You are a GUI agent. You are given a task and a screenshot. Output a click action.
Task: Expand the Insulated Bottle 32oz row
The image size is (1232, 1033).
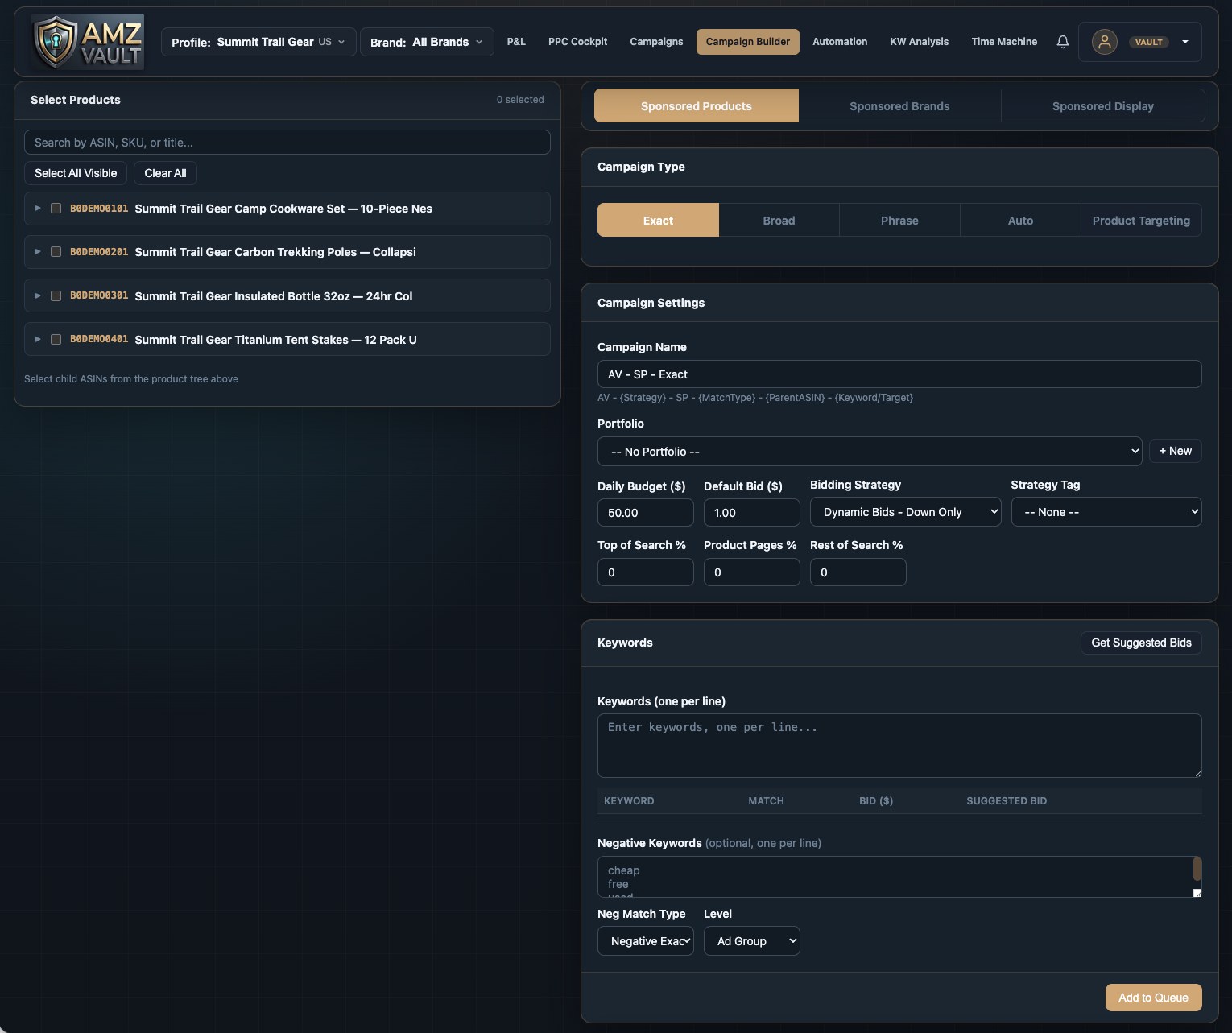(x=37, y=296)
